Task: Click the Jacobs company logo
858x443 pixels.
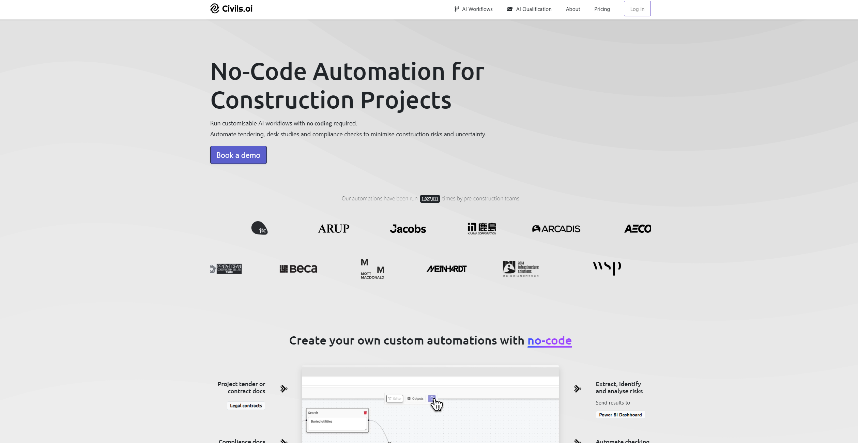Action: (x=408, y=229)
